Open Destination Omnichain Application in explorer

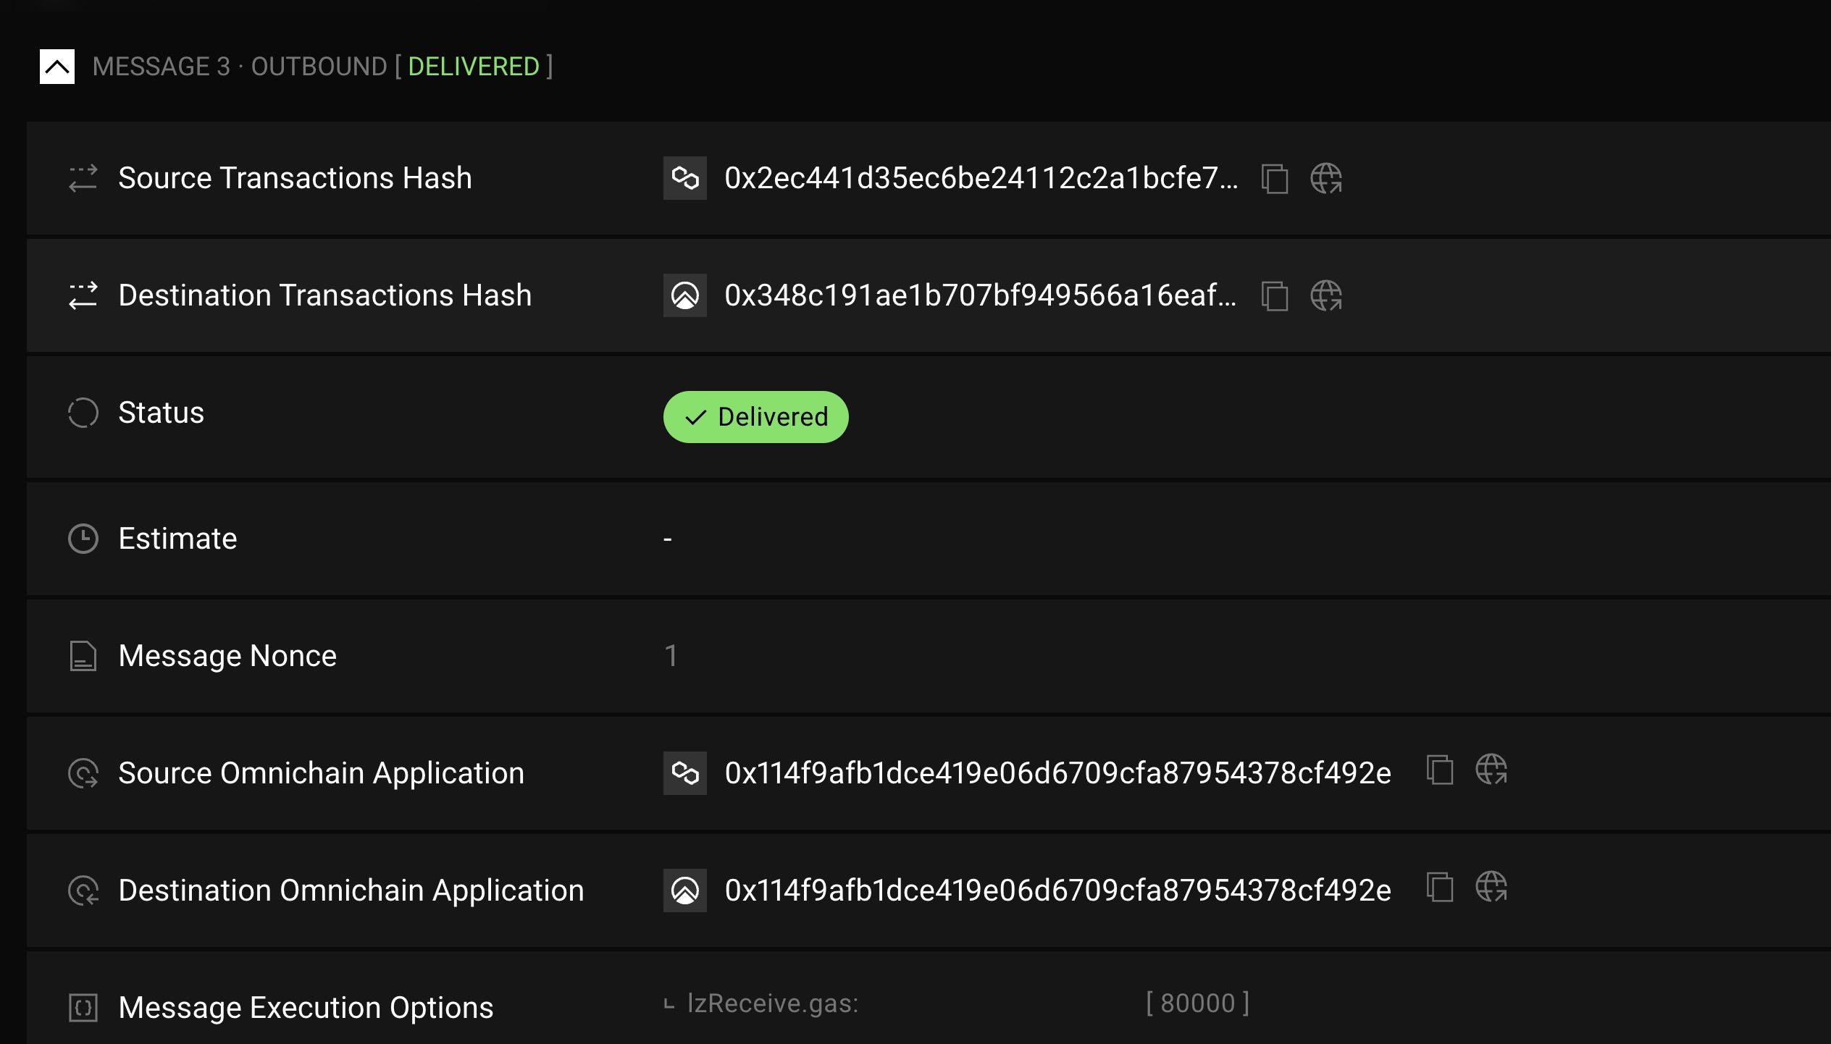pyautogui.click(x=1491, y=887)
